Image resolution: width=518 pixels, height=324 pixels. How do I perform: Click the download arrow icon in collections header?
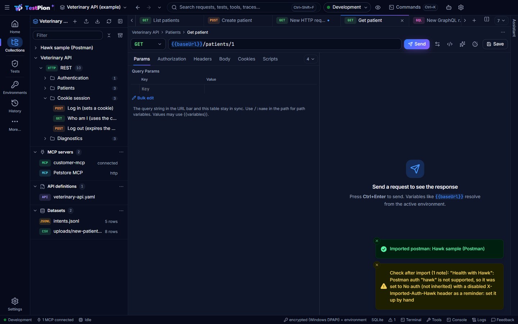(x=97, y=21)
